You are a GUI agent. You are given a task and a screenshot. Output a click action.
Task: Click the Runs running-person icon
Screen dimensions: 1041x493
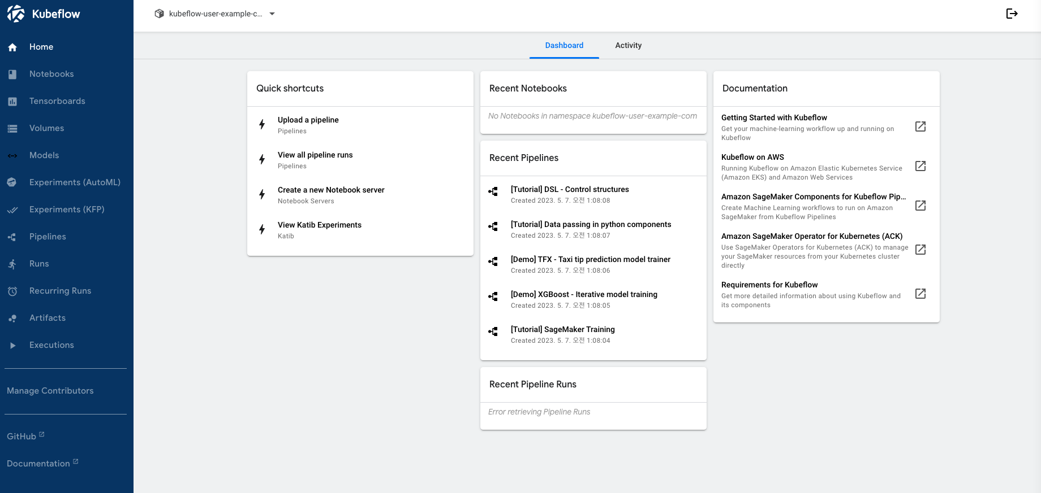click(x=12, y=264)
